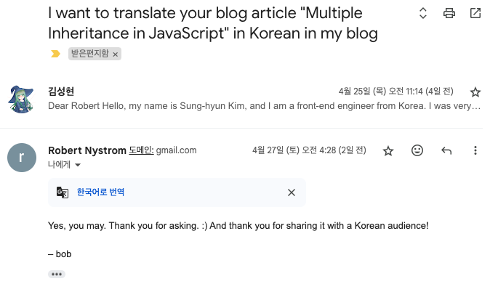Click the 받은편지함 inbox label
Image resolution: width=498 pixels, height=300 pixels.
[x=90, y=54]
